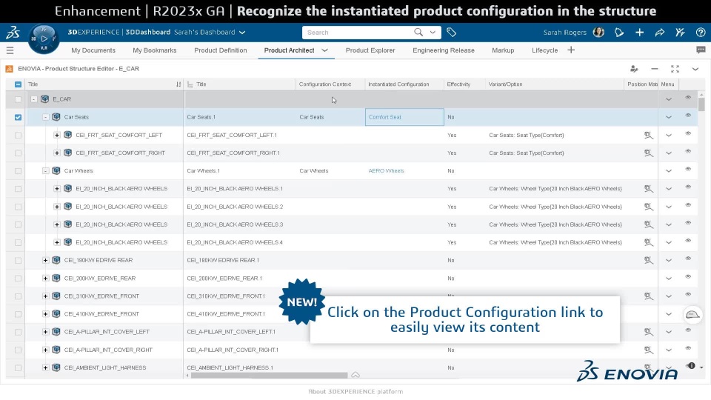Switch to the Engineering Release tab
Viewport: 711px width, 400px height.
[444, 50]
